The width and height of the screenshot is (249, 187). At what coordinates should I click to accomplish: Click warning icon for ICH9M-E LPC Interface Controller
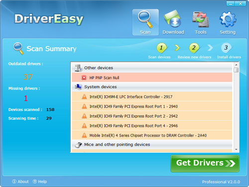pyautogui.click(x=84, y=97)
